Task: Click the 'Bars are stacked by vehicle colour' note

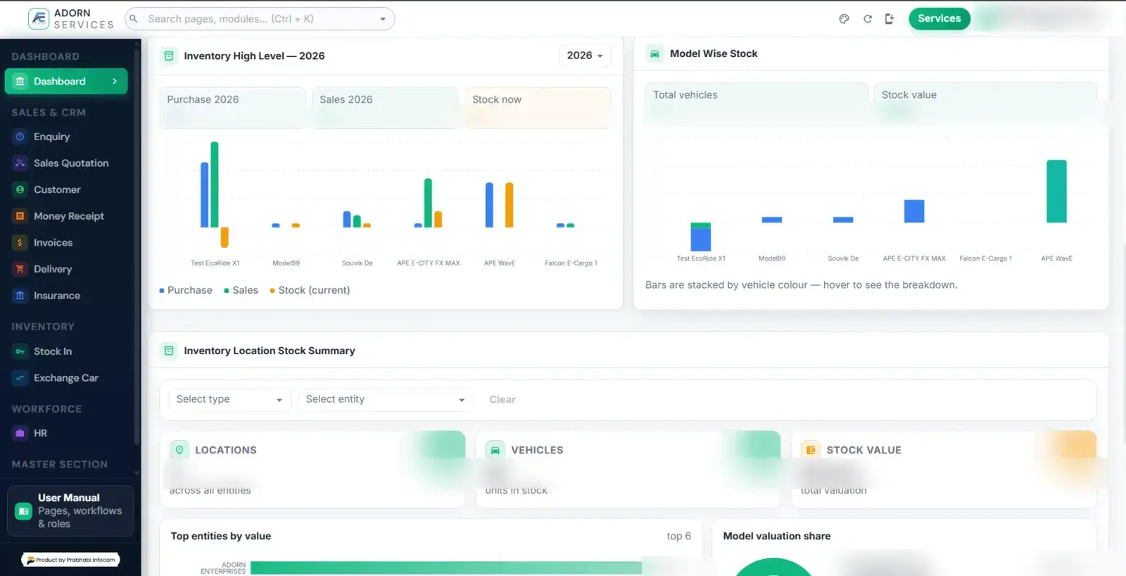Action: coord(802,285)
